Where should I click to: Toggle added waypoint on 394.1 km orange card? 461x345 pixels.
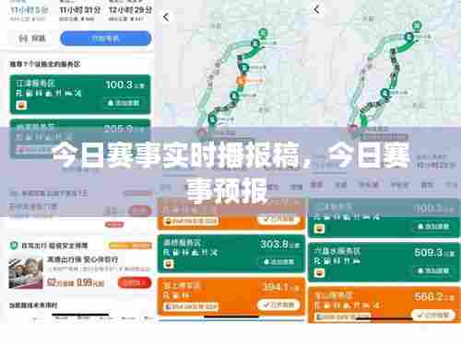point(278,305)
